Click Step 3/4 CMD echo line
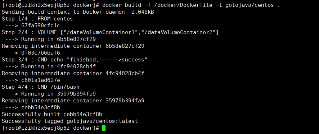Image resolution: width=319 pixels, height=134 pixels. point(75,60)
